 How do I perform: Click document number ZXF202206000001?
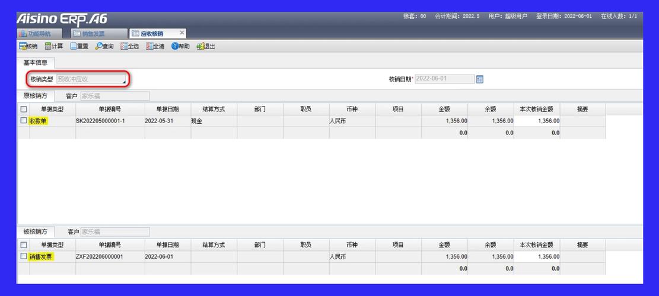(99, 256)
